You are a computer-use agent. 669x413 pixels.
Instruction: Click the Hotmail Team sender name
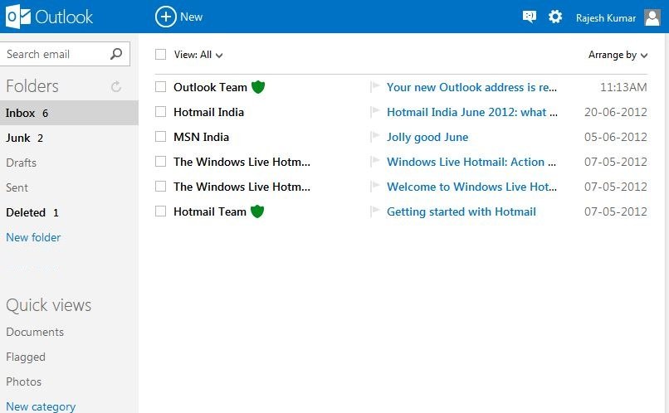(x=209, y=211)
